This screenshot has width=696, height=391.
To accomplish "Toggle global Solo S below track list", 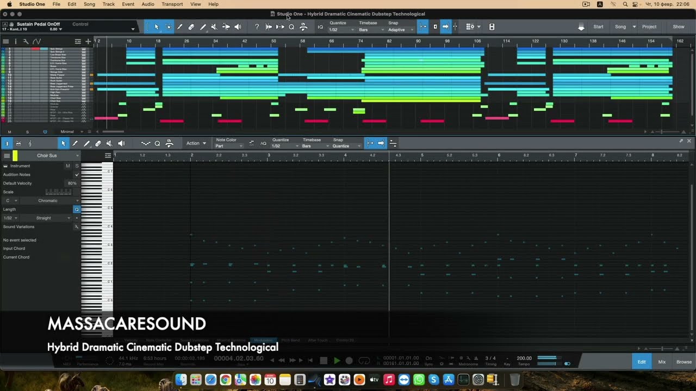I will click(27, 132).
